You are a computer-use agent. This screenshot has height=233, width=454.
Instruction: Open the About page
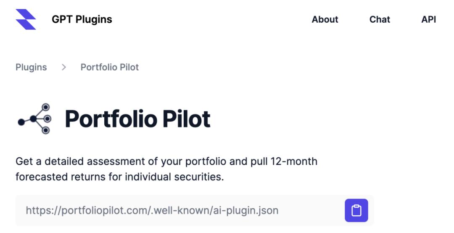pos(325,19)
